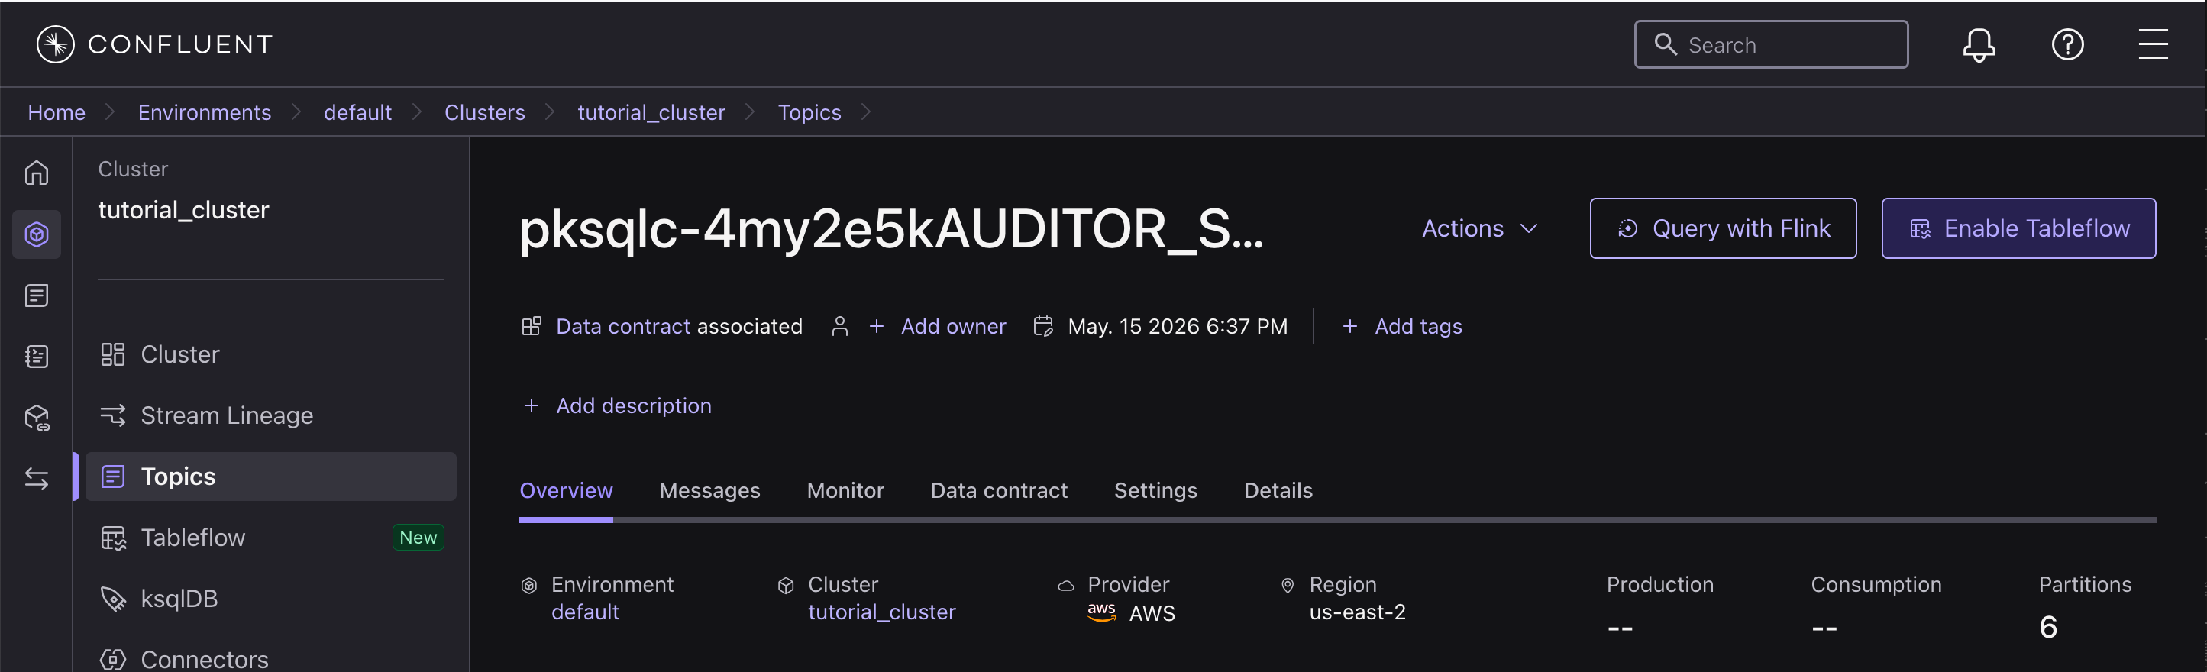Image resolution: width=2207 pixels, height=672 pixels.
Task: Focus the Search input field
Action: 1771,44
